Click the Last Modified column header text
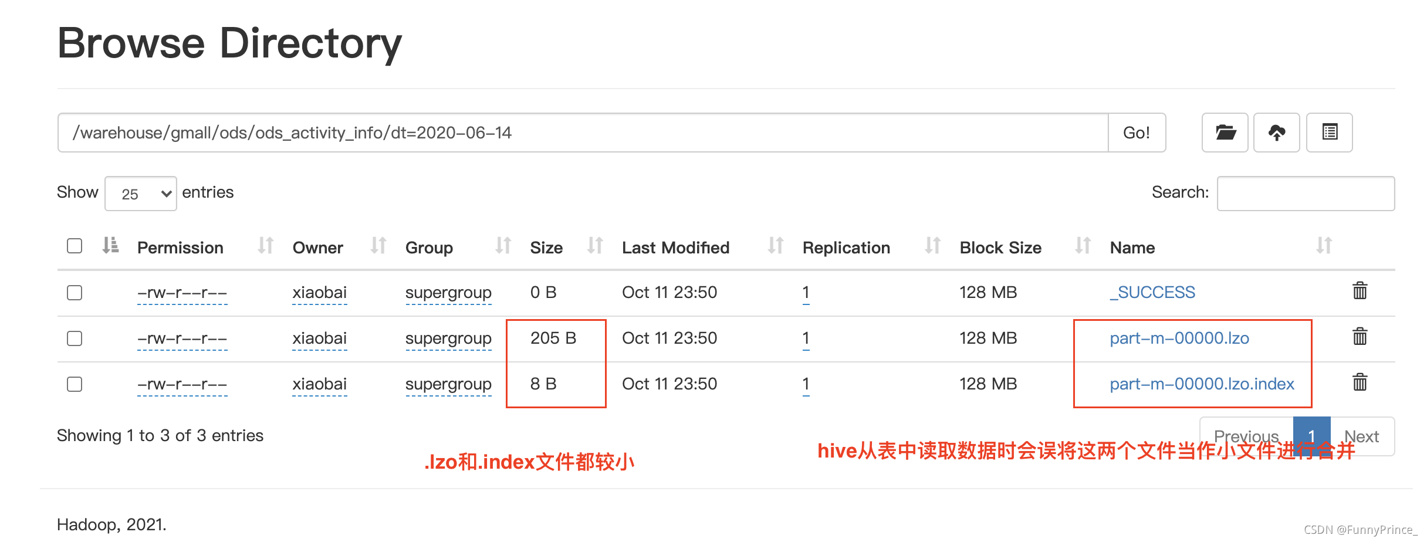Image resolution: width=1427 pixels, height=542 pixels. pos(675,248)
